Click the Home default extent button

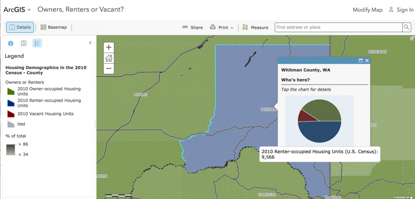tap(109, 58)
